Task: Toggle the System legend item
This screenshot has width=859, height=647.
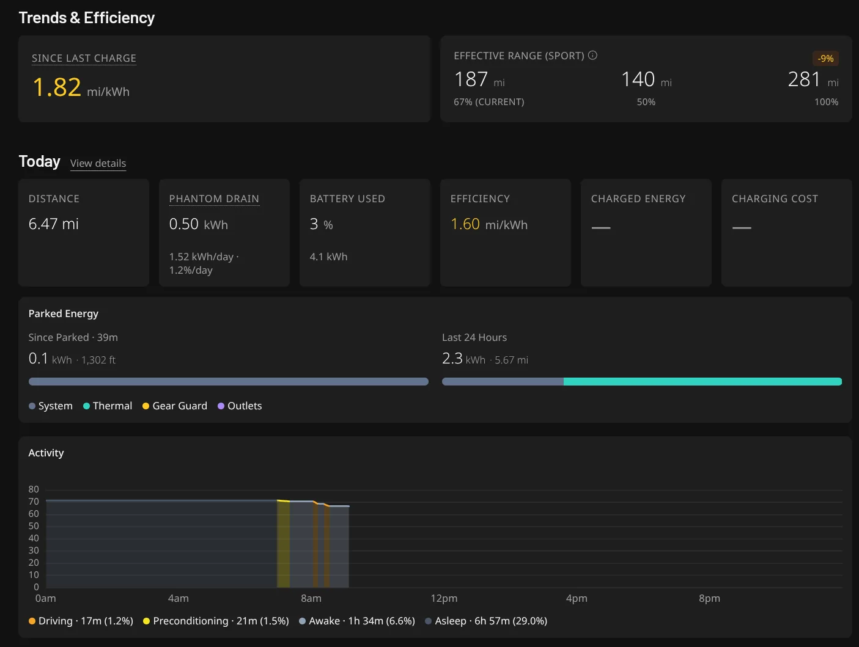Action: pos(51,406)
